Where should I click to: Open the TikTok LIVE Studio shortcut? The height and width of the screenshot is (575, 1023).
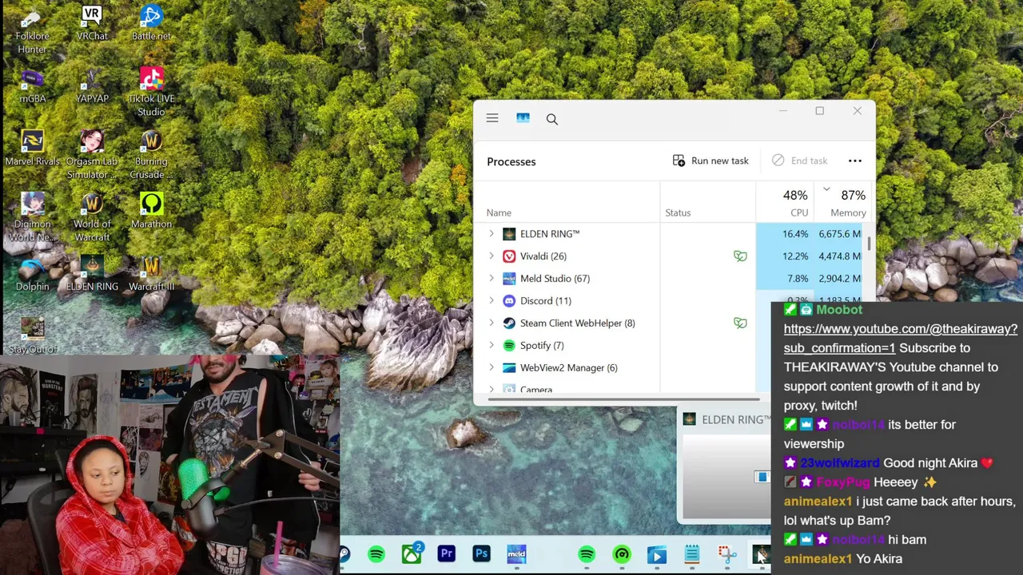(x=151, y=91)
